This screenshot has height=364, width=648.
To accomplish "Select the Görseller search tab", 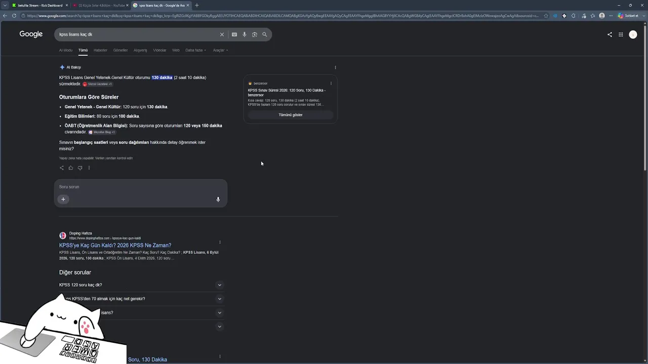I will [120, 50].
